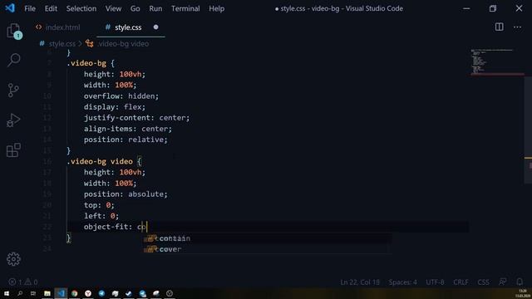This screenshot has width=532, height=299.
Task: Open Yandex Browser from the taskbar
Action: tap(88, 293)
